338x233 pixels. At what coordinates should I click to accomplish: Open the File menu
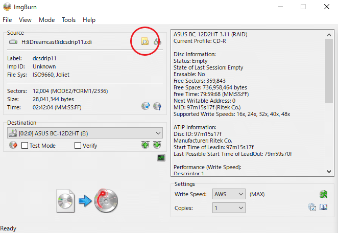tap(7, 20)
